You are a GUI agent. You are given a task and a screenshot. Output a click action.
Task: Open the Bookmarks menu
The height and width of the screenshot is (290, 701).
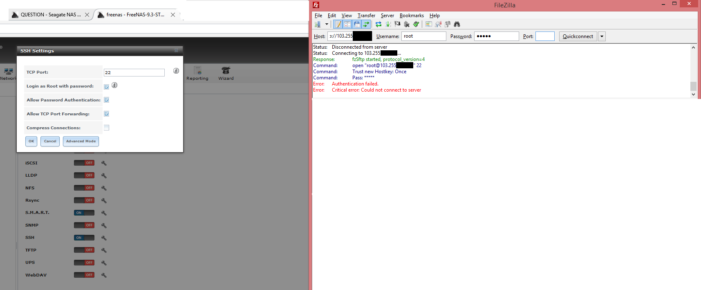tap(412, 16)
